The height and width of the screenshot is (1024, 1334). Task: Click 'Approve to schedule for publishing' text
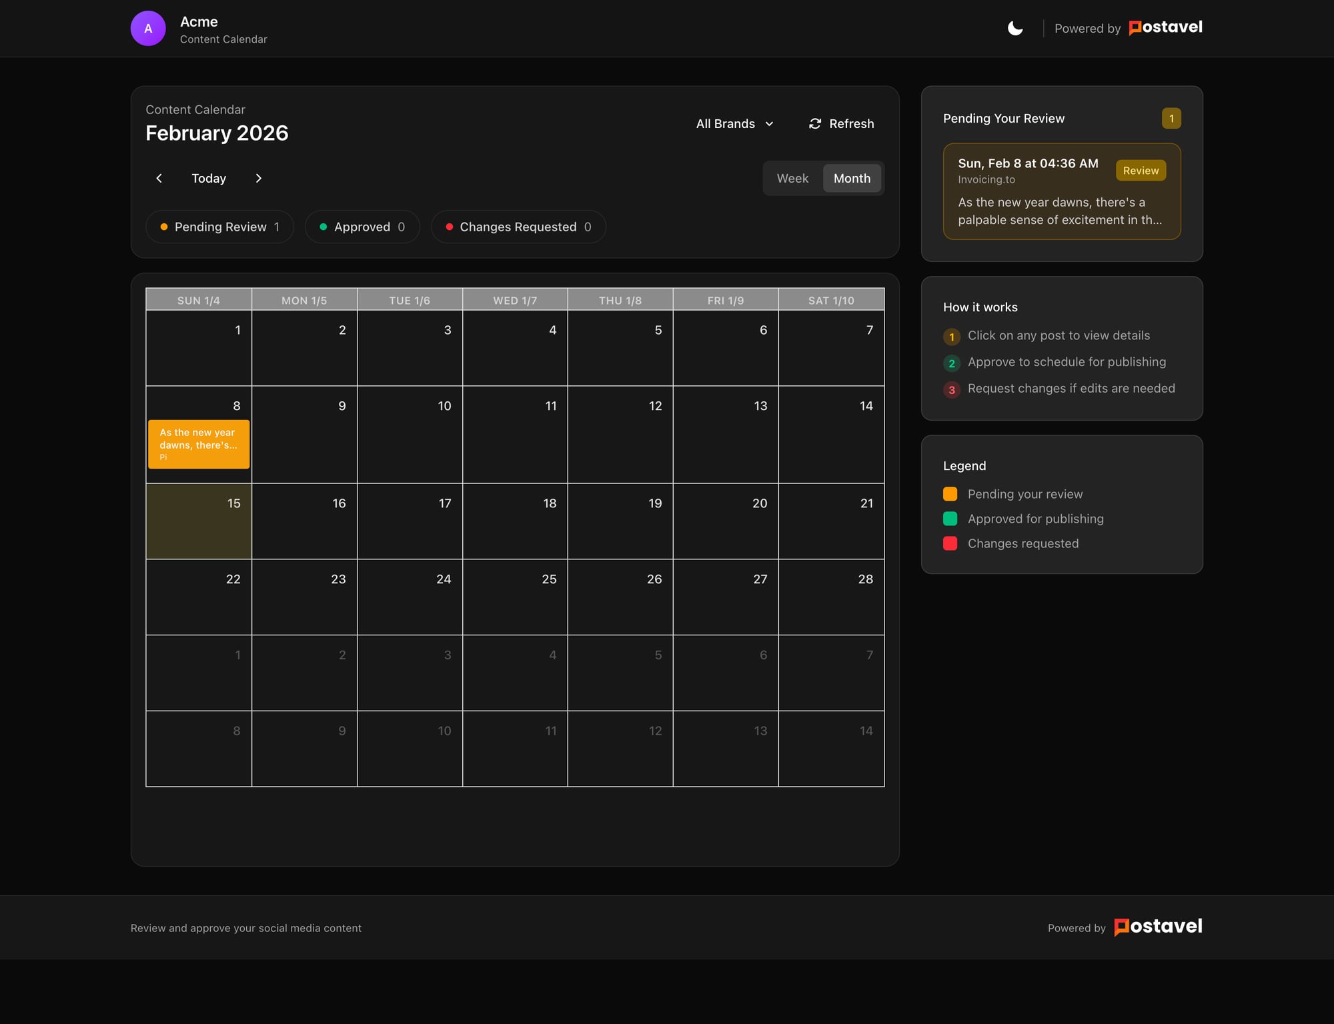1067,362
